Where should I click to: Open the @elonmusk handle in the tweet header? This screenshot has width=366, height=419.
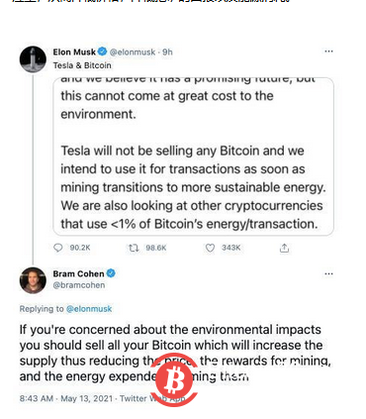133,52
